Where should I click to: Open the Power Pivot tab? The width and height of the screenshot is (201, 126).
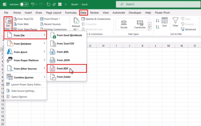(162, 13)
